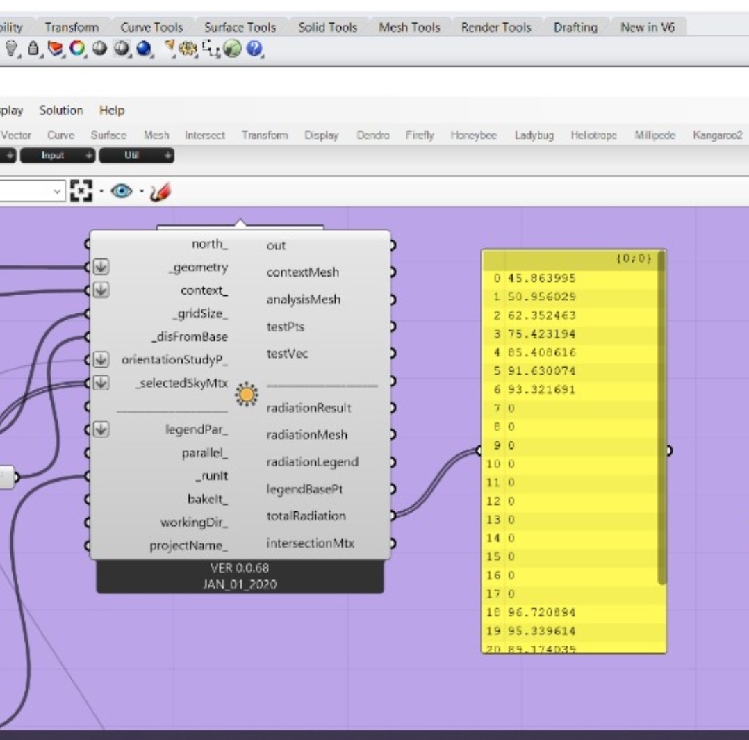749x740 pixels.
Task: Open the golden gear options icon
Action: click(x=188, y=48)
